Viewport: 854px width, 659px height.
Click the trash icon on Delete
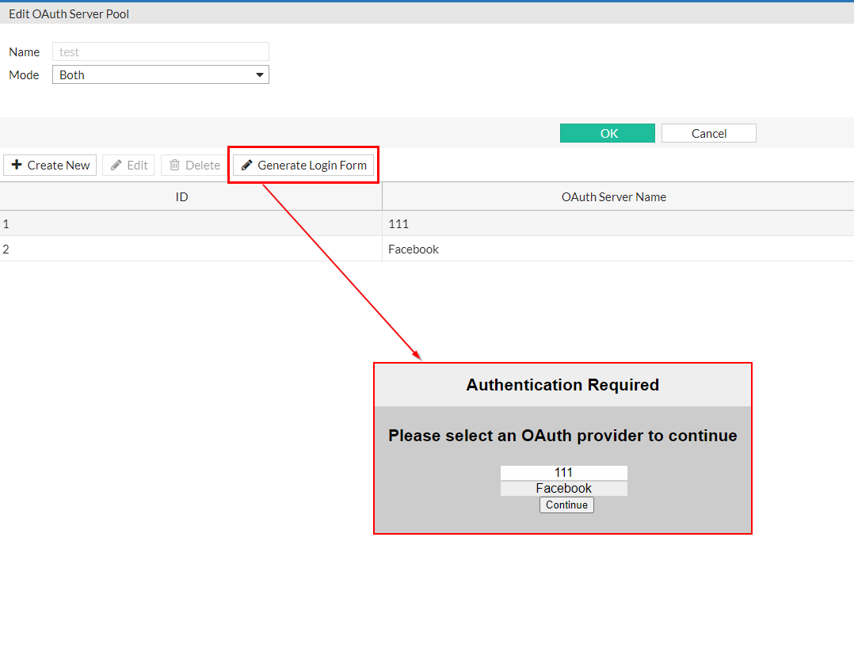(x=174, y=165)
